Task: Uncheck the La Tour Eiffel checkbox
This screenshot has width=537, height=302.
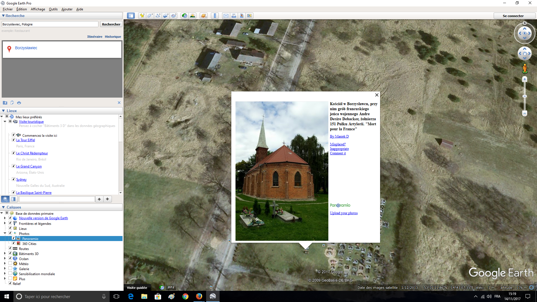Action: coord(13,140)
